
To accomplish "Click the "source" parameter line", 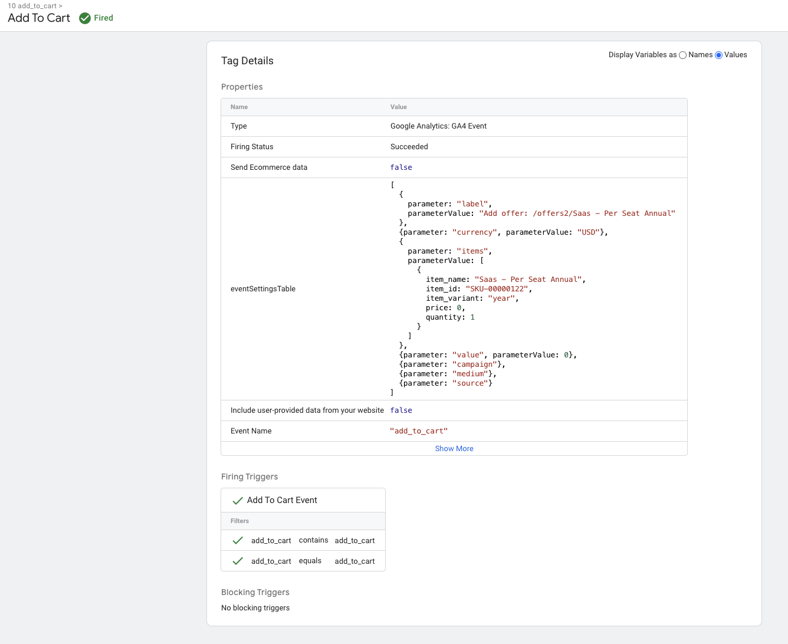I will (x=445, y=383).
